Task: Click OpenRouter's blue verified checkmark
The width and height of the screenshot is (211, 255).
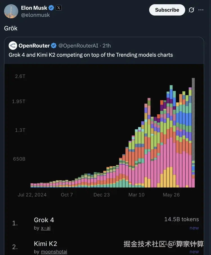Action: [x=54, y=46]
